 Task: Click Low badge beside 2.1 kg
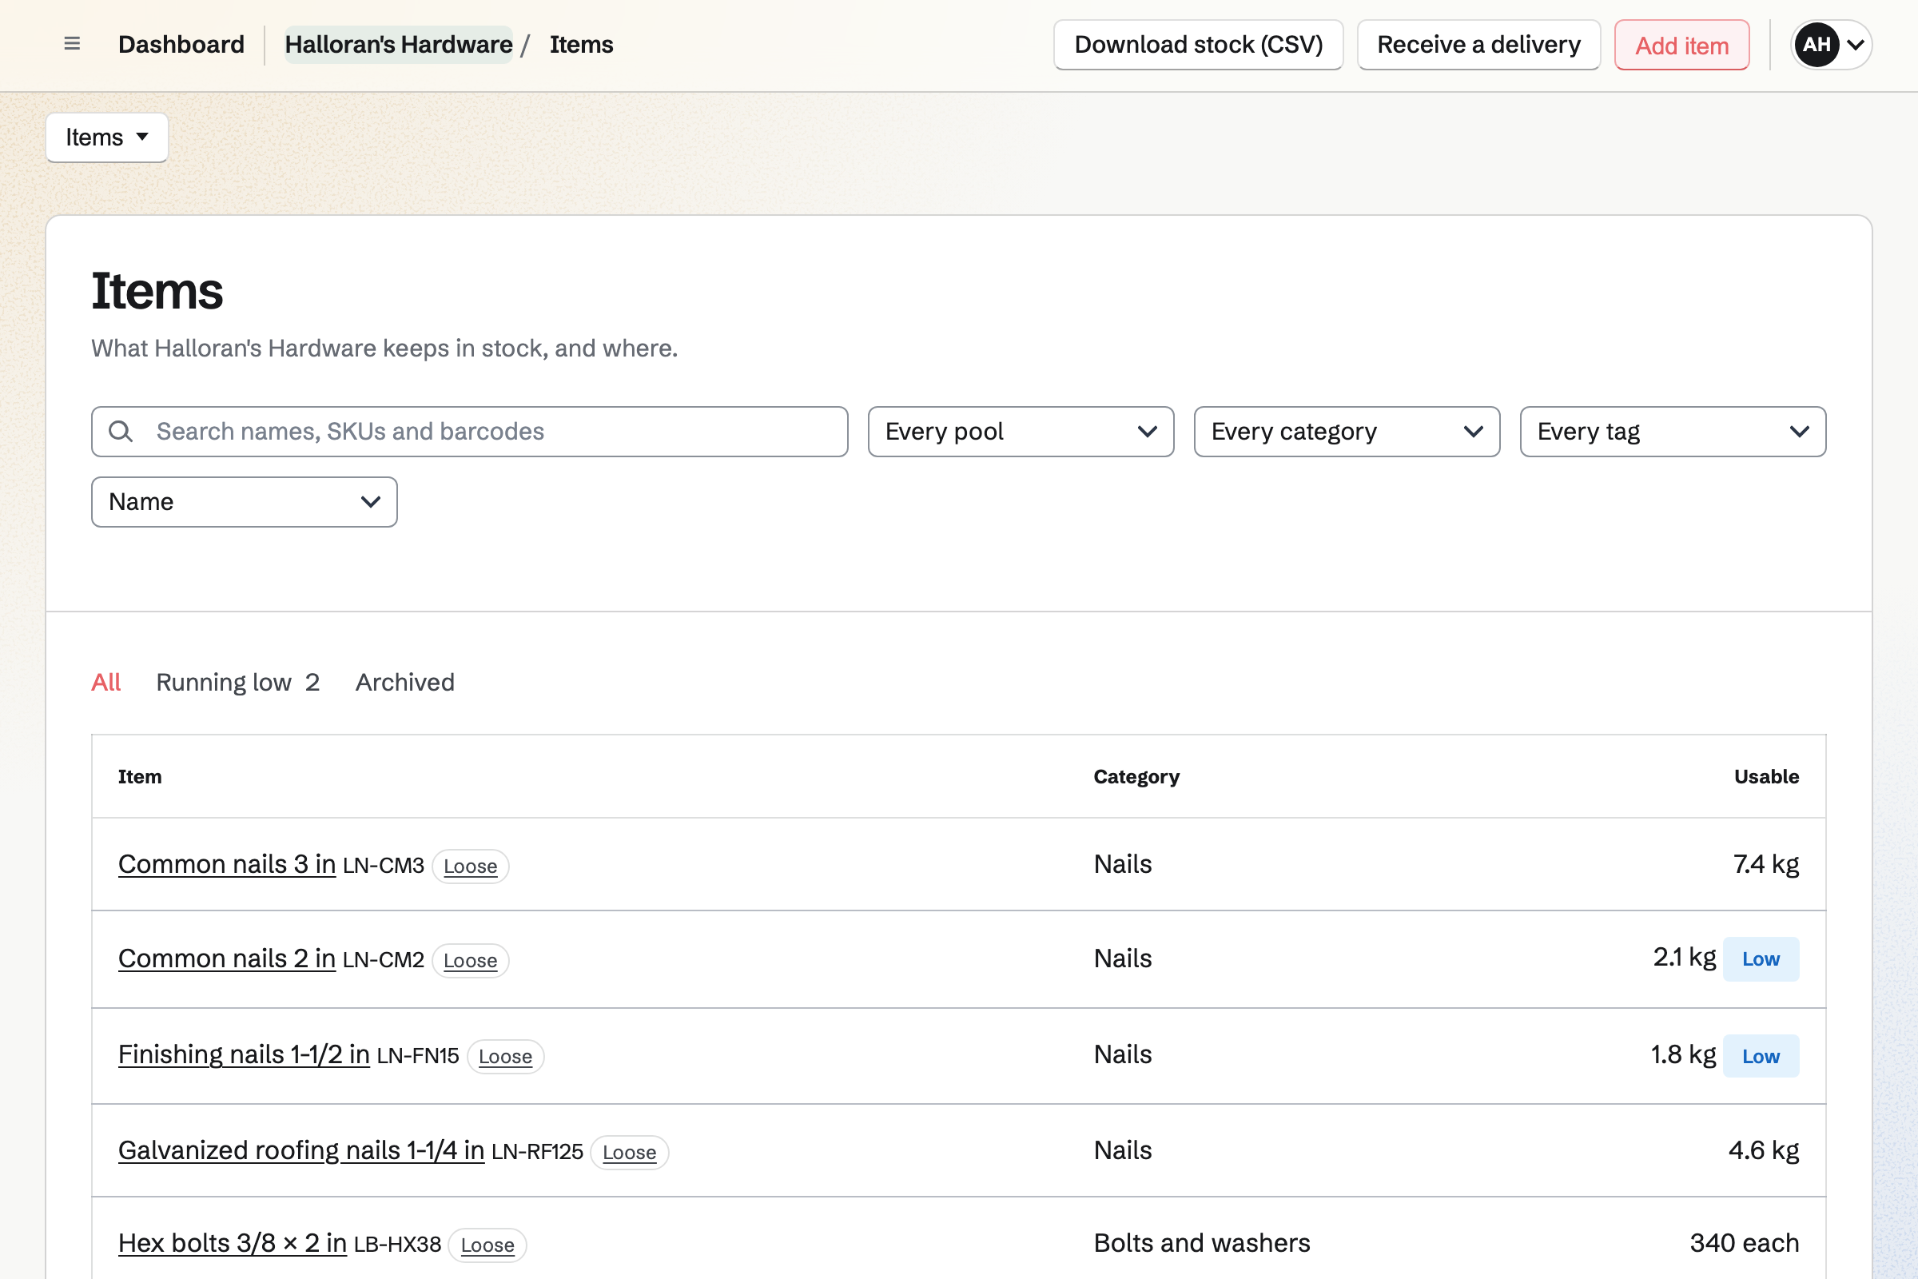[1761, 959]
